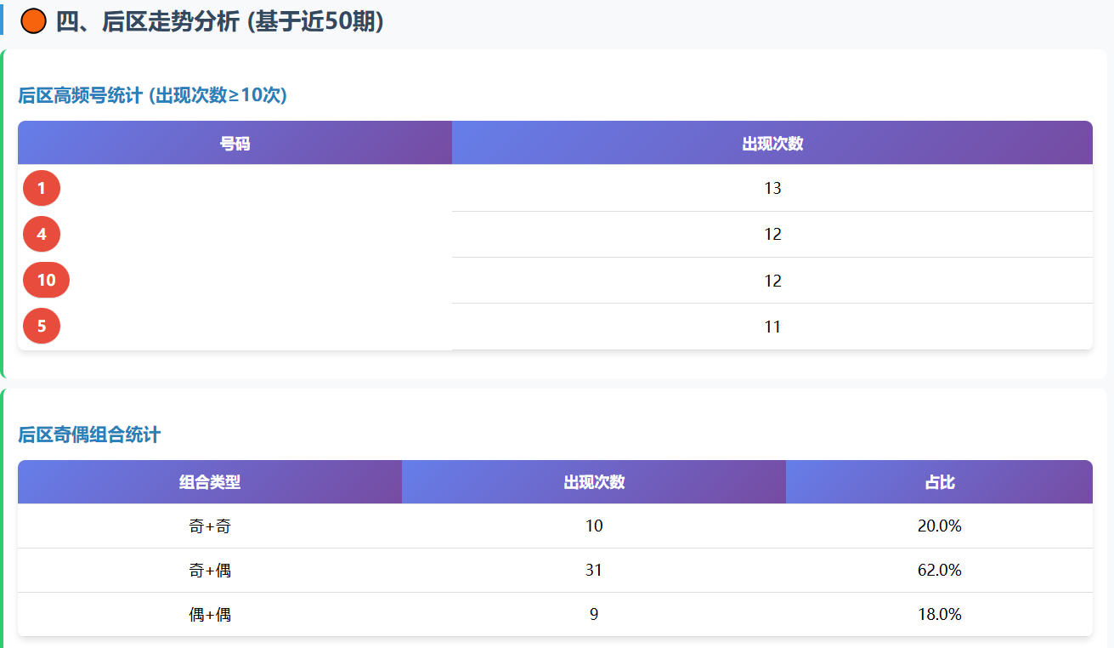Image resolution: width=1114 pixels, height=648 pixels.
Task: Select the 奇+偶 row label
Action: click(210, 571)
